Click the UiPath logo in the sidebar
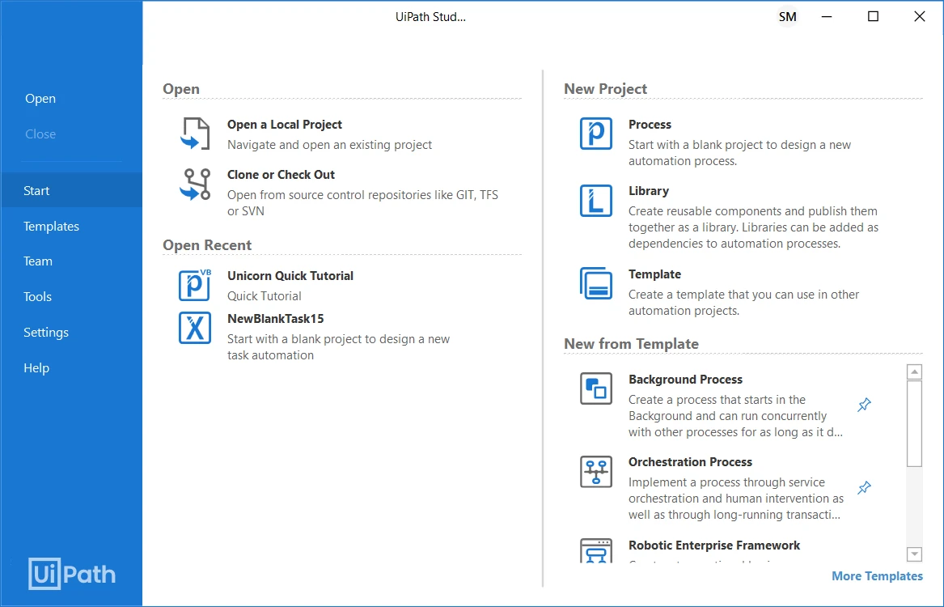The width and height of the screenshot is (944, 607). click(x=72, y=574)
